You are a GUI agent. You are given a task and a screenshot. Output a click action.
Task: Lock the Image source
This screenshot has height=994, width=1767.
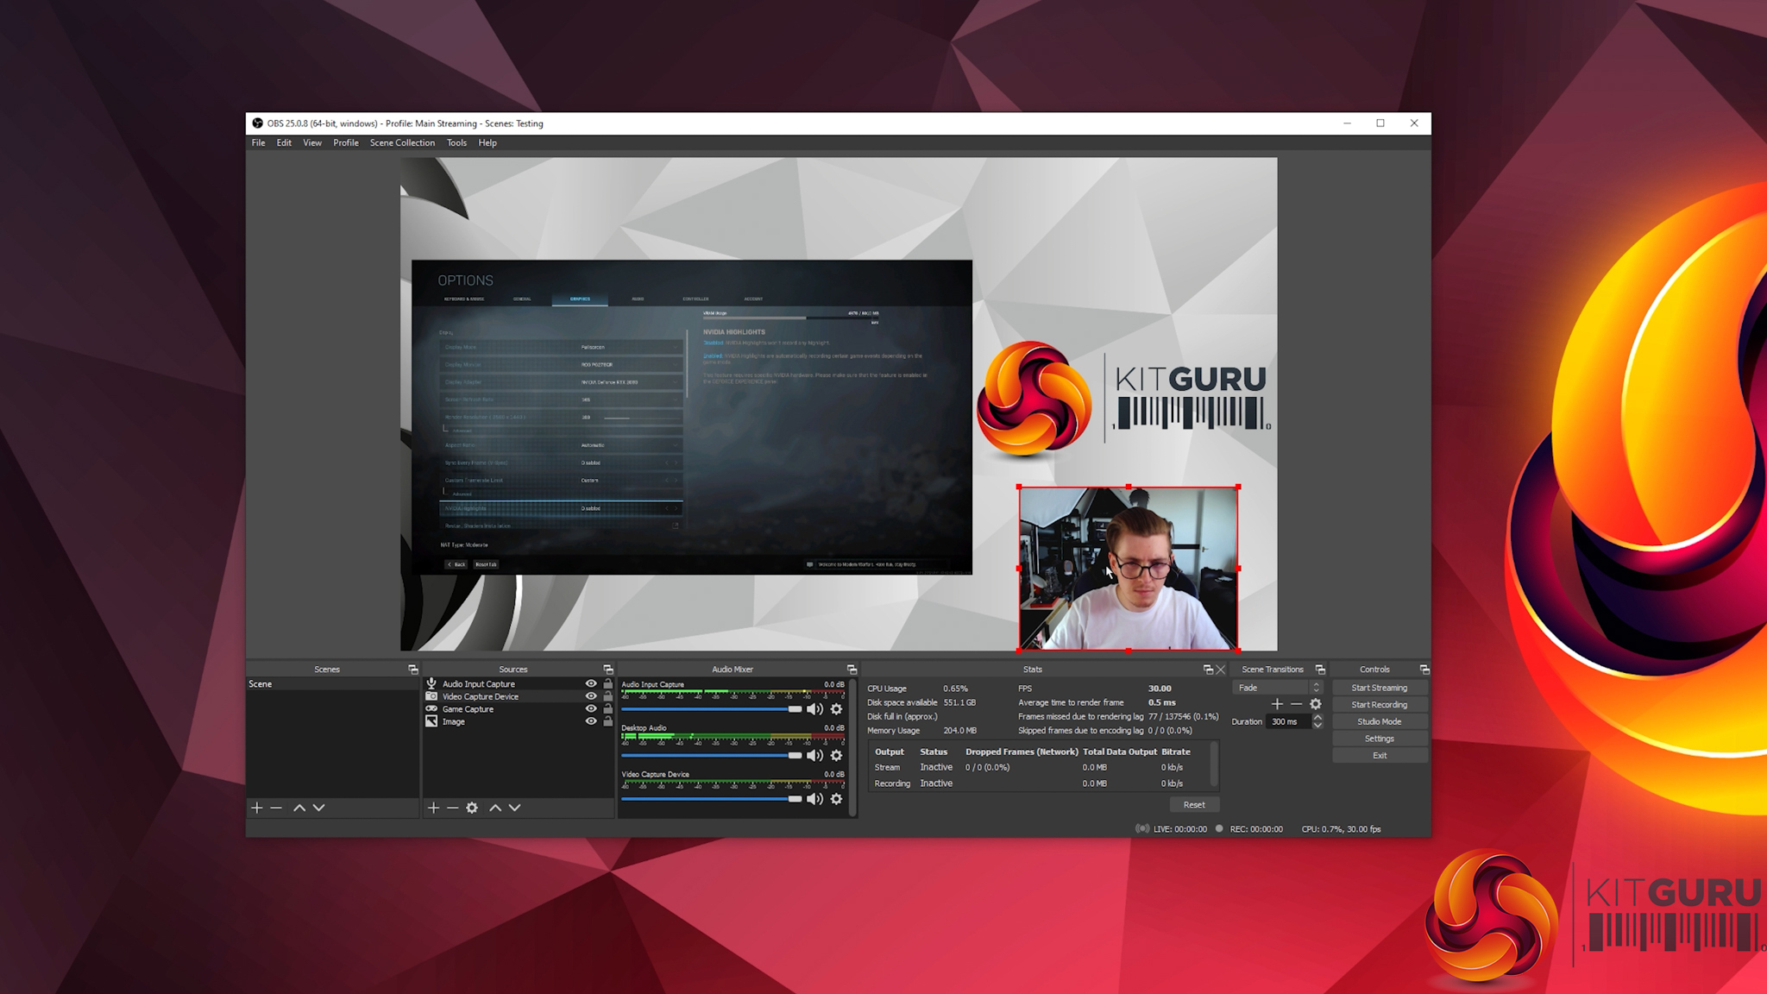click(x=607, y=721)
